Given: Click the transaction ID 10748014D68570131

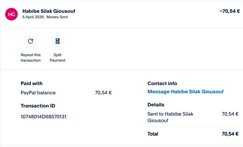Looking at the screenshot, I should click(x=44, y=117).
